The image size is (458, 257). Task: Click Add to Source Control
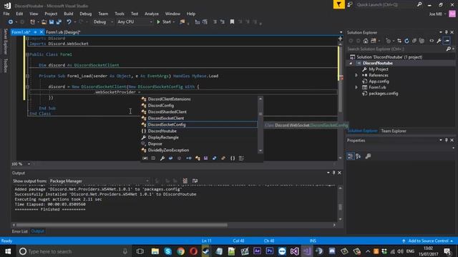click(x=428, y=241)
